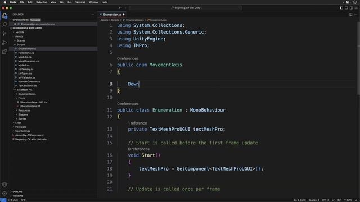Screen dimensions: 360x202
Task: Click errors and warnings count in status bar
Action: (13, 200)
